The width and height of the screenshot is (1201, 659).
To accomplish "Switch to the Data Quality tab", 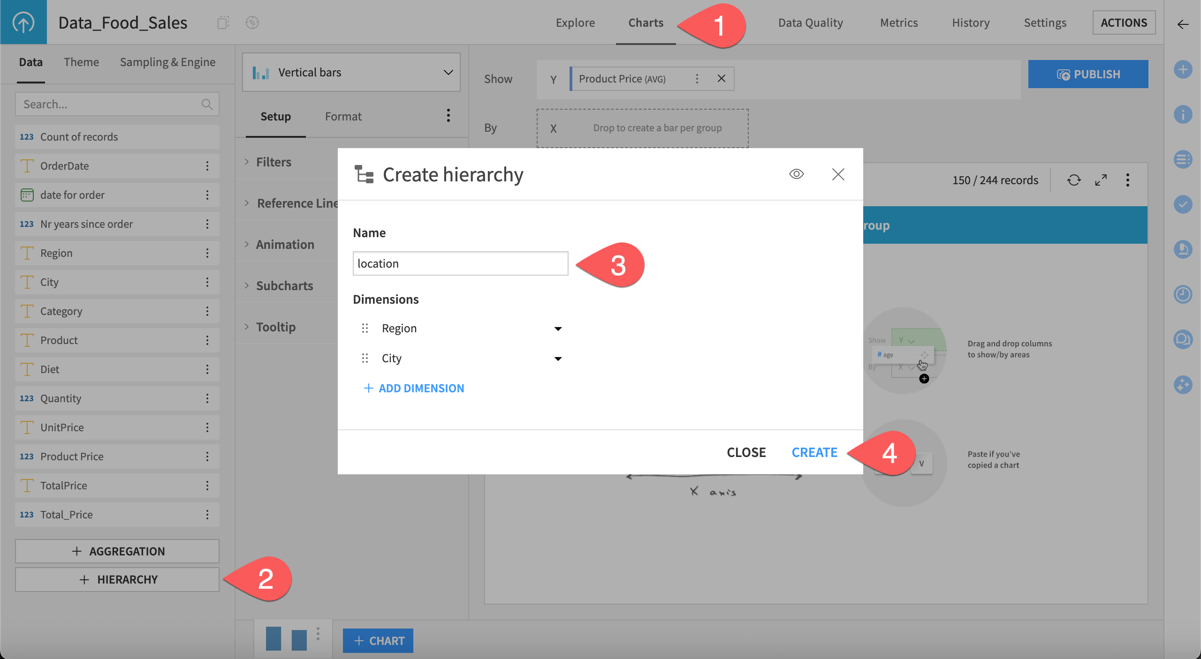I will coord(810,22).
